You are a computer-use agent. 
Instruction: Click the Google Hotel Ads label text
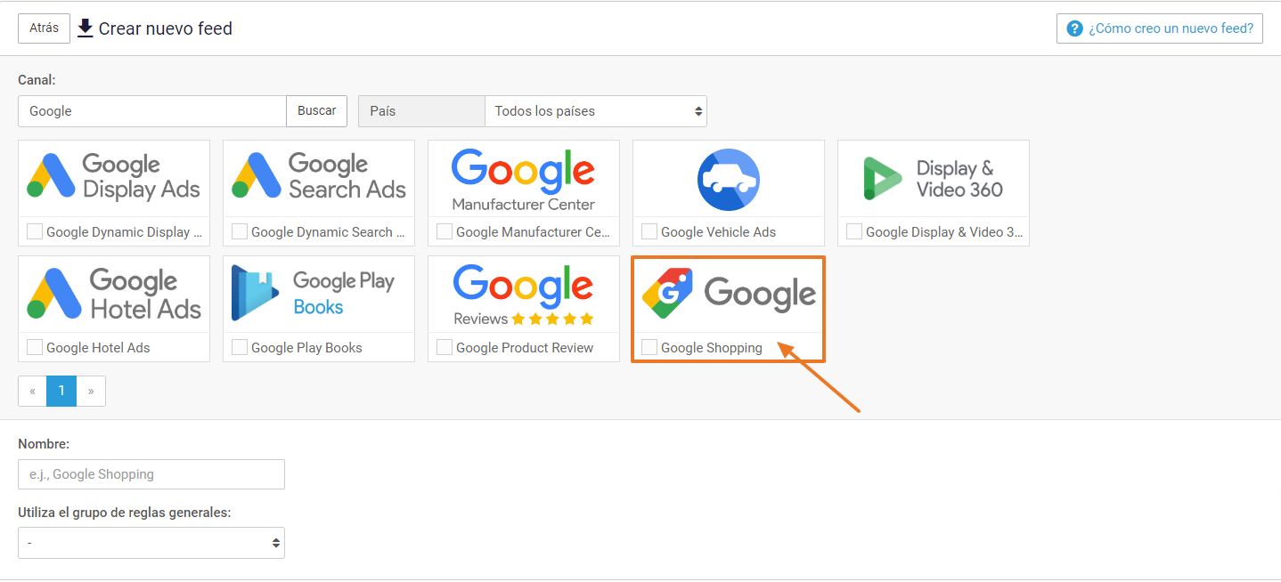[98, 348]
